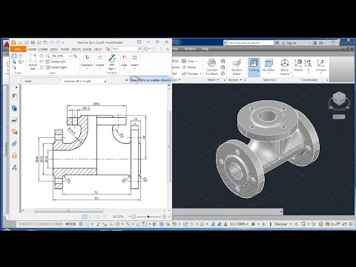Toggle the grid display in AutoCAD status bar

(81, 224)
